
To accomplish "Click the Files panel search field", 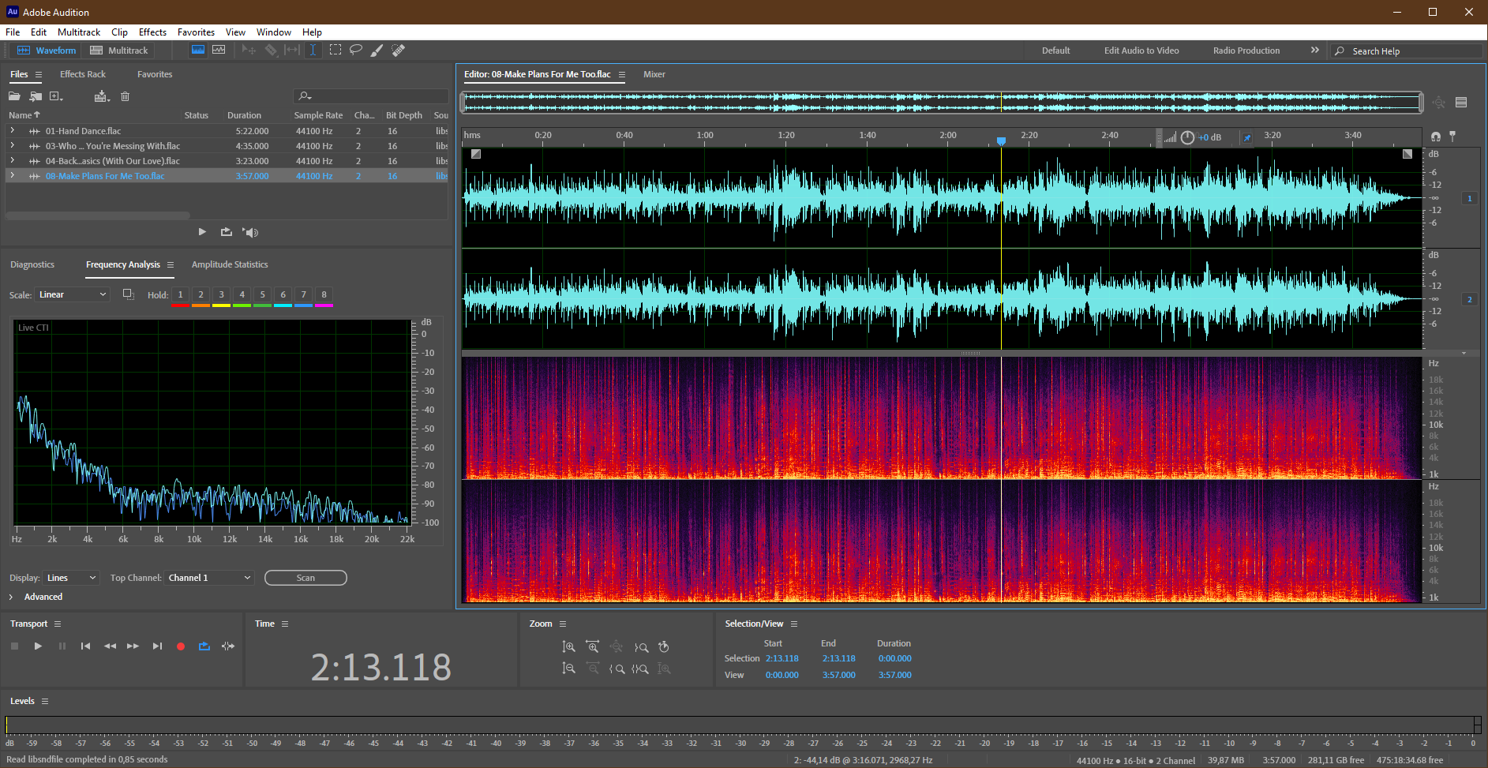I will pyautogui.click(x=370, y=96).
